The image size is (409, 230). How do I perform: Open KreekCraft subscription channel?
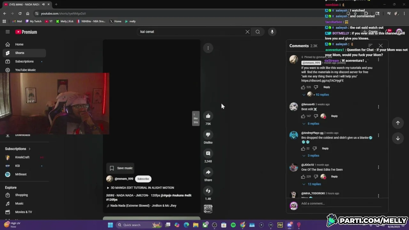24,157
